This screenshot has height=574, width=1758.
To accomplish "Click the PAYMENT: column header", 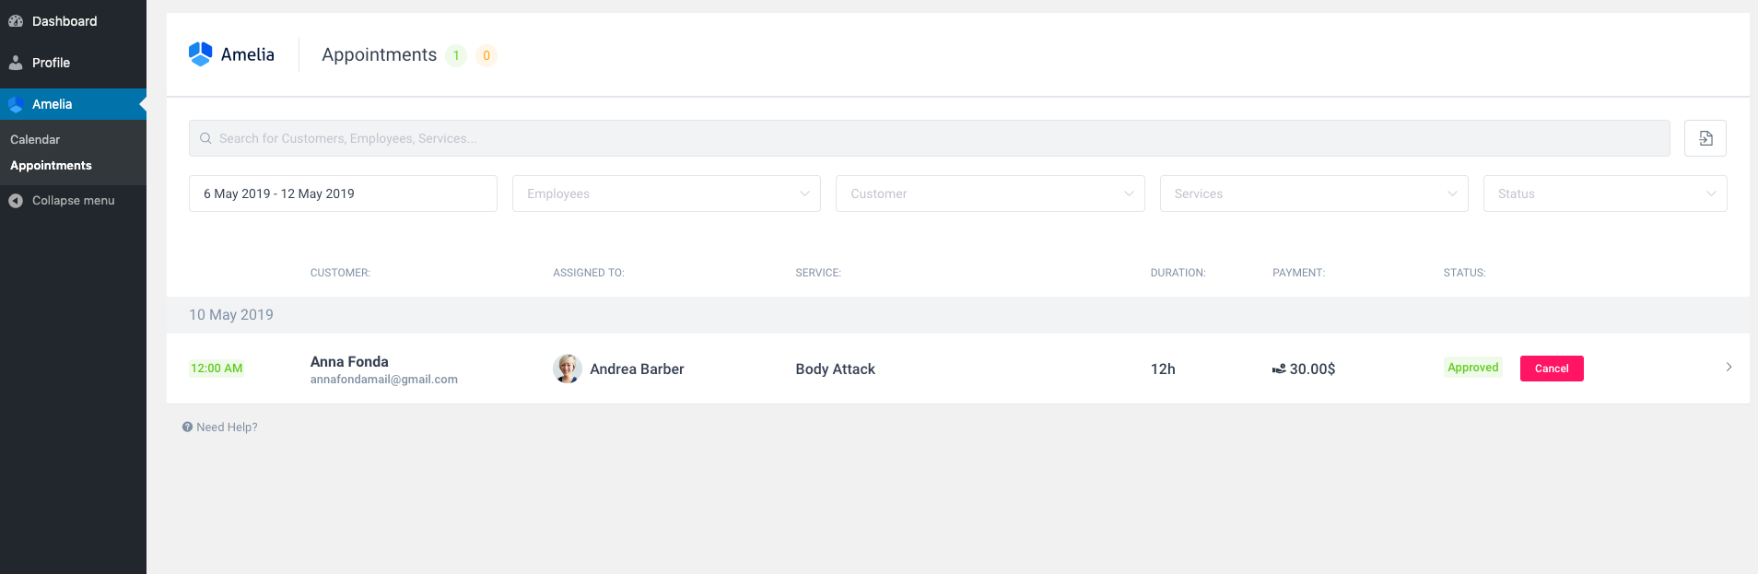I will [x=1298, y=273].
